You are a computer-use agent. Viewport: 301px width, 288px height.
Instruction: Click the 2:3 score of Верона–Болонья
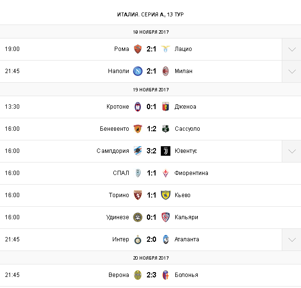point(152,275)
